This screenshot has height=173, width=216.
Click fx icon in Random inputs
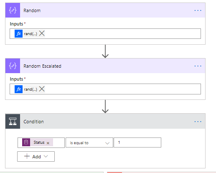coord(18,33)
